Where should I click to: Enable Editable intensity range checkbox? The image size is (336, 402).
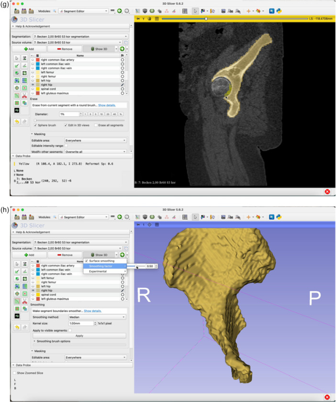pyautogui.click(x=67, y=146)
